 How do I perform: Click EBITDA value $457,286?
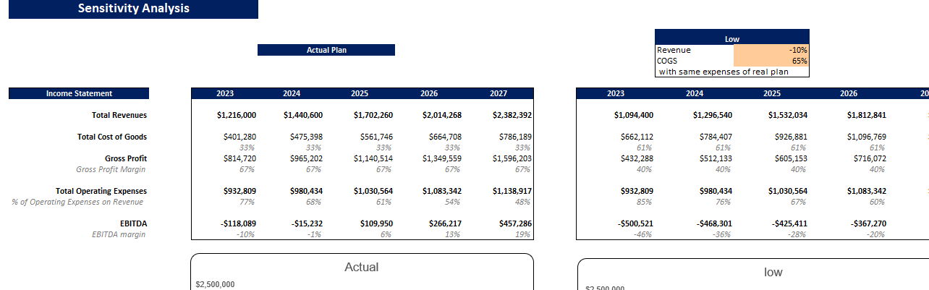(x=516, y=223)
